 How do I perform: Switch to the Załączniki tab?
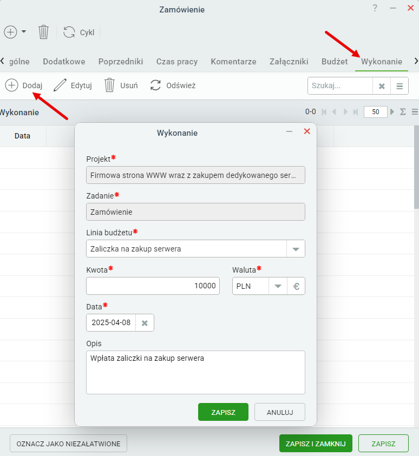click(x=289, y=62)
